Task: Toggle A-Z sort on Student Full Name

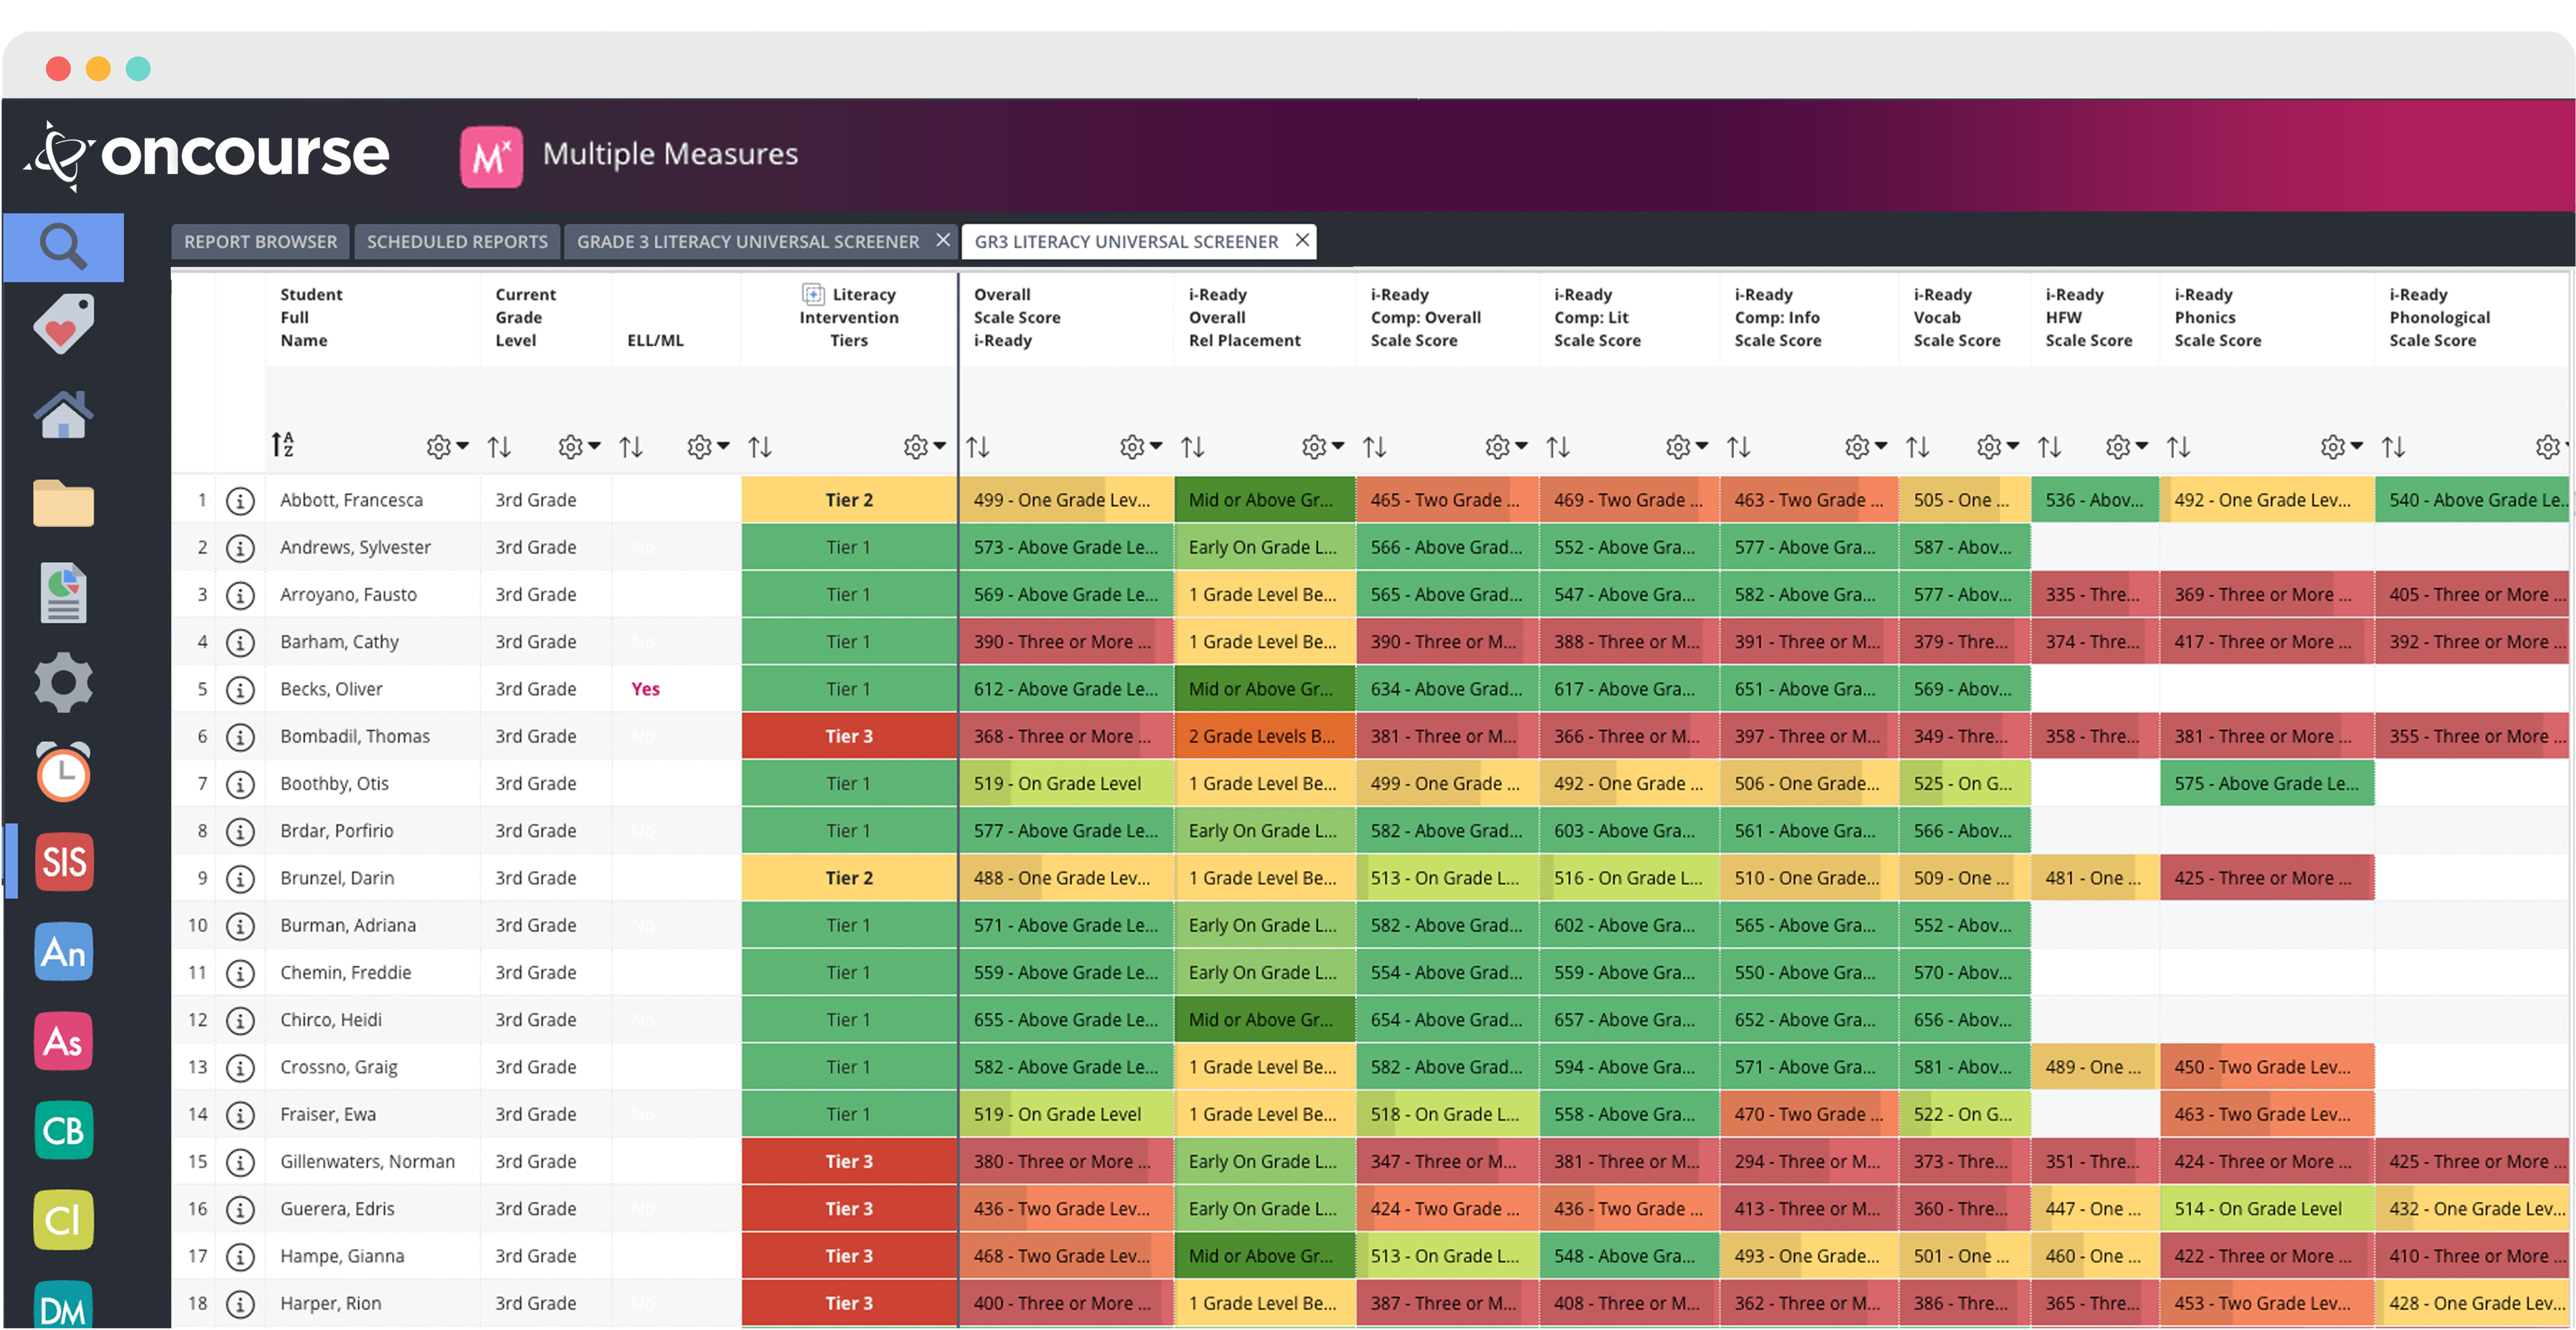Action: point(283,445)
